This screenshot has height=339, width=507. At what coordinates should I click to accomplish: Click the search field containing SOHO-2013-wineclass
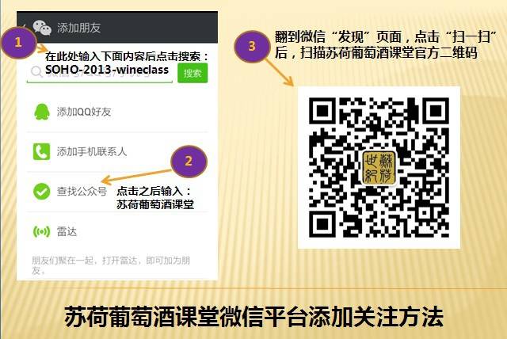[100, 72]
